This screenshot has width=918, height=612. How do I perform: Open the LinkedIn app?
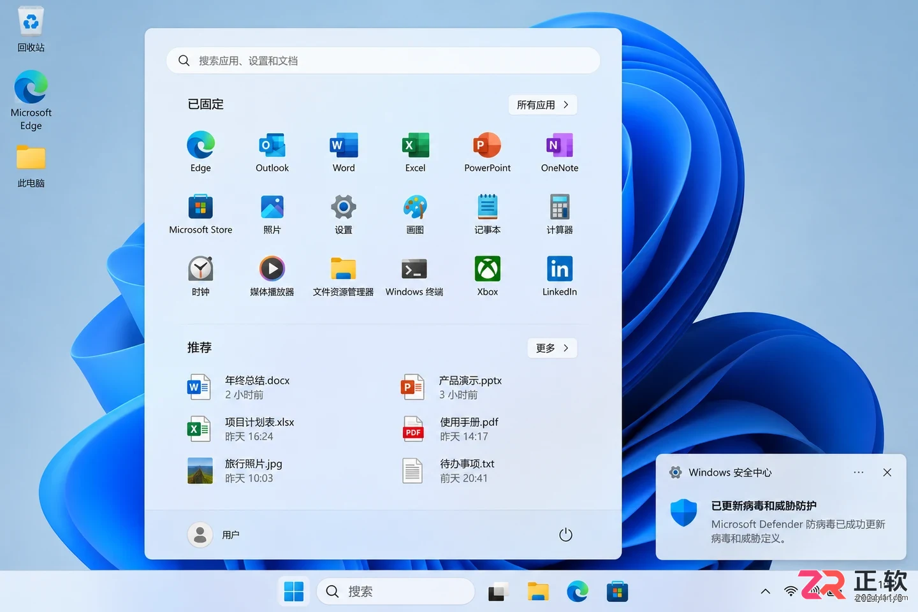tap(560, 275)
